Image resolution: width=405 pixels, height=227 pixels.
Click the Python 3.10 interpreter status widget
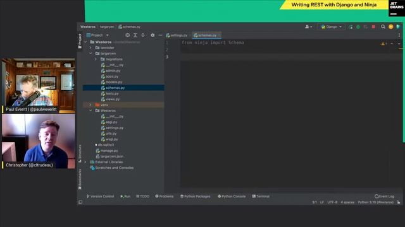pos(375,202)
